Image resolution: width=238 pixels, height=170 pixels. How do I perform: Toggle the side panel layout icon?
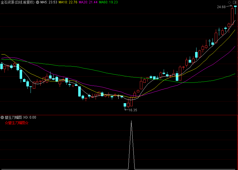235,2
